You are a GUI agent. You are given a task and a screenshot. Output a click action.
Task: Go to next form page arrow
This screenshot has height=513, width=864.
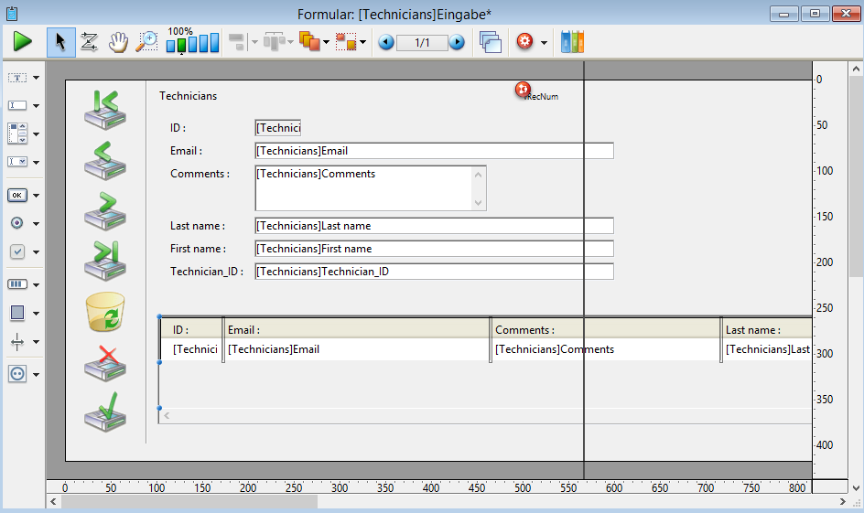point(456,42)
